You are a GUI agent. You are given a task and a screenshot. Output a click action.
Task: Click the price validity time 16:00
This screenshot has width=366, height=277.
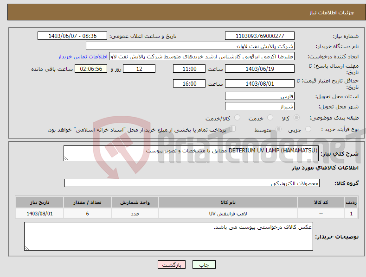[x=189, y=83]
